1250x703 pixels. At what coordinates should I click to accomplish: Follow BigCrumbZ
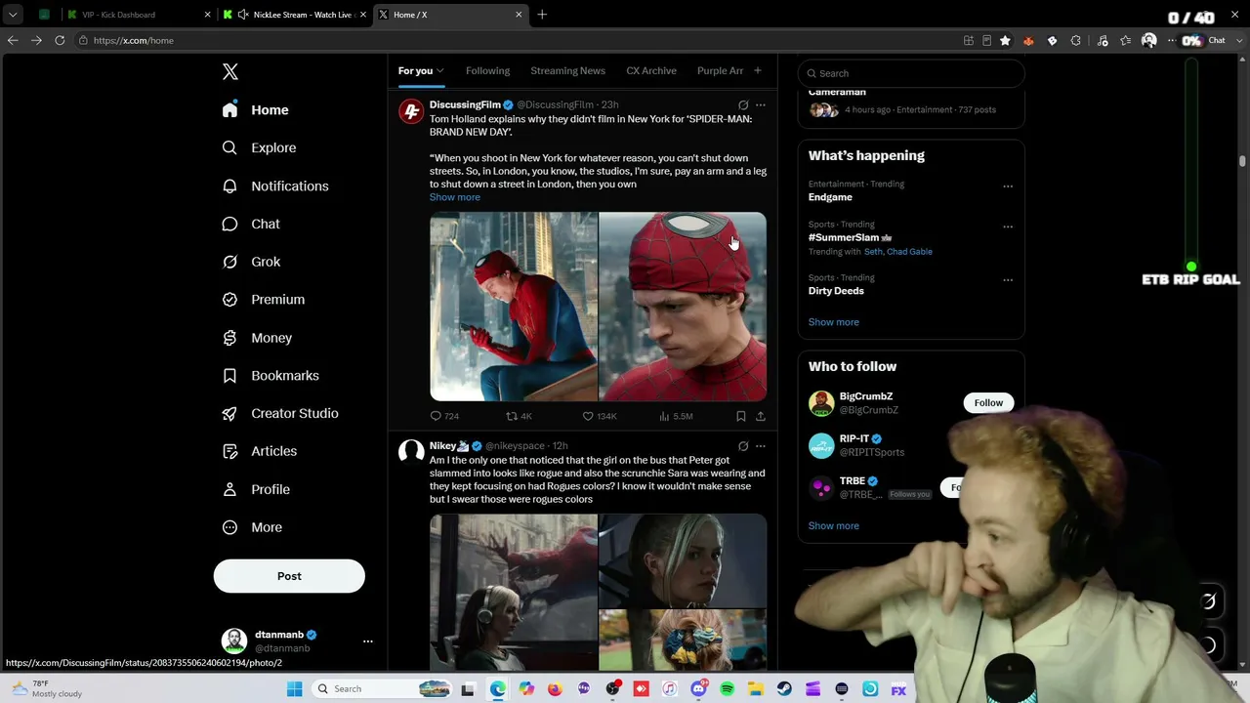(988, 402)
